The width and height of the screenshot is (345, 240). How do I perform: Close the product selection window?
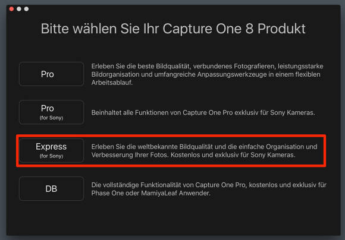[x=12, y=9]
